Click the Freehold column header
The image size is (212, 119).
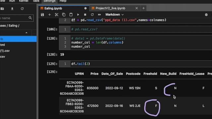click(150, 74)
